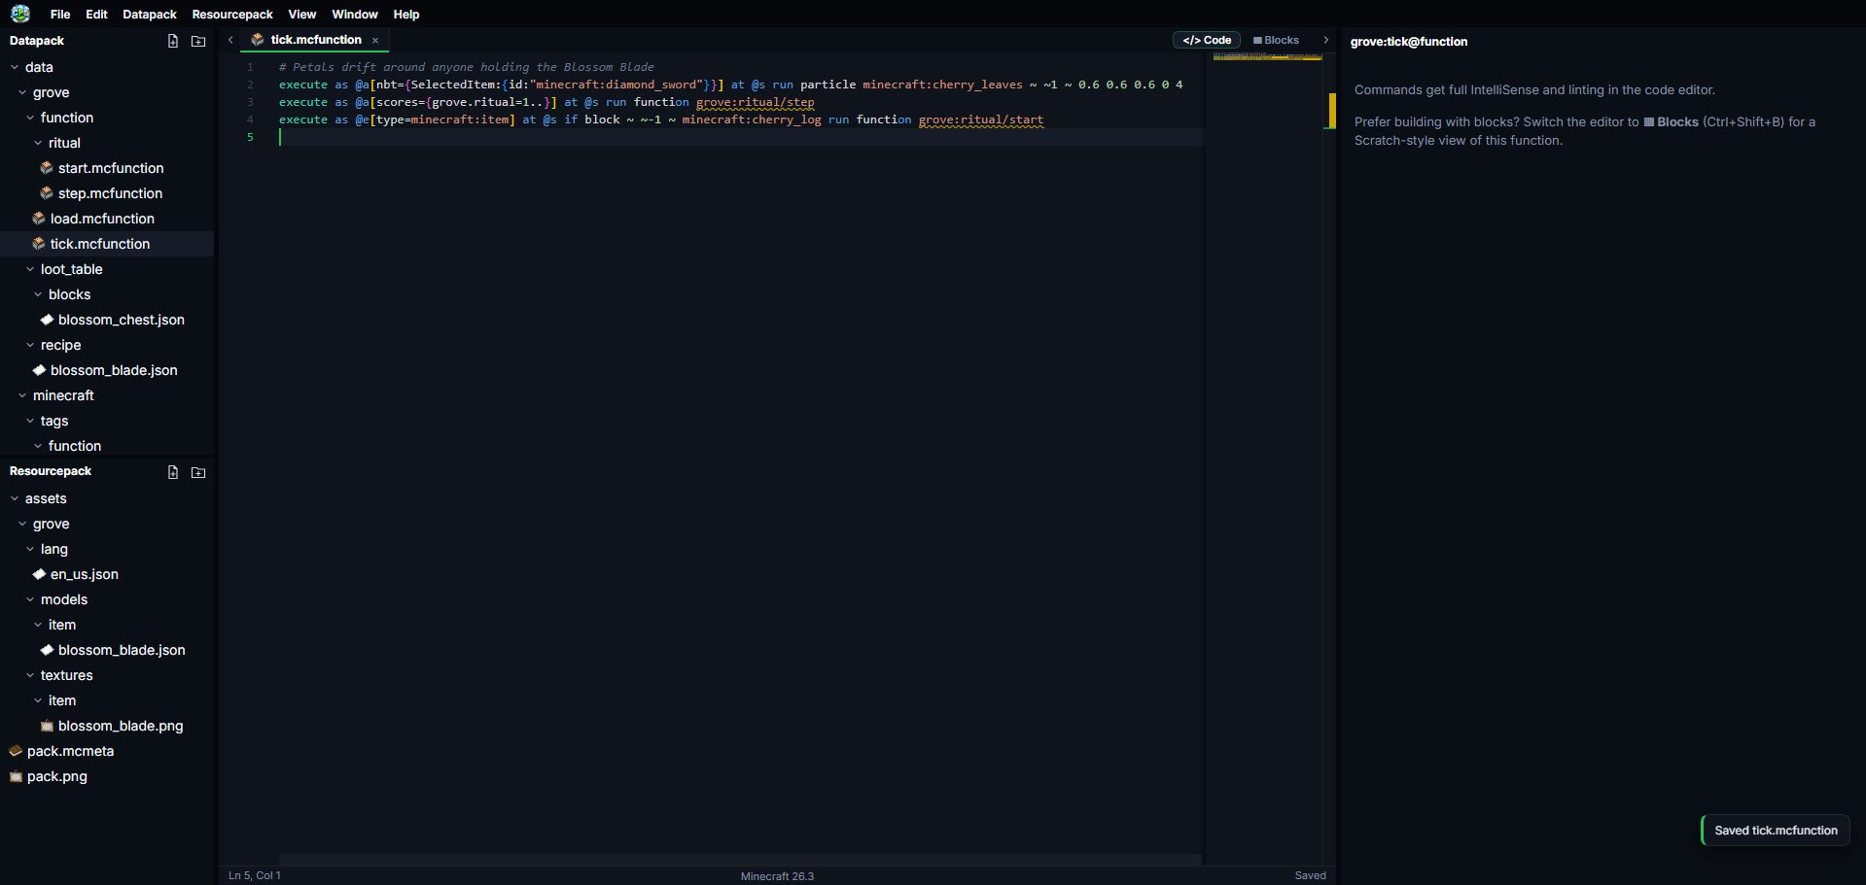Create new file in Resourcepack panel
The width and height of the screenshot is (1866, 885).
pos(173,472)
